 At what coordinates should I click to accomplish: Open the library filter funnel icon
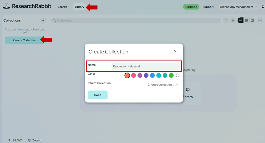tap(233, 20)
